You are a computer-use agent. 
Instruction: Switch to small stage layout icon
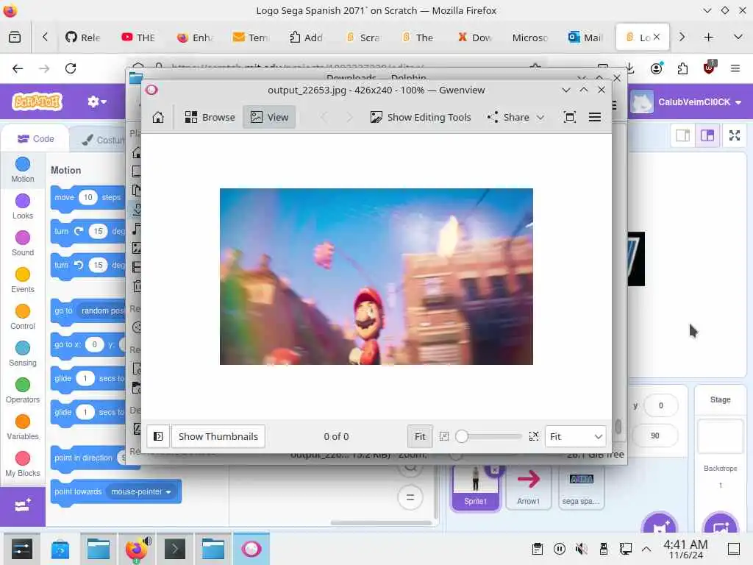(x=682, y=135)
